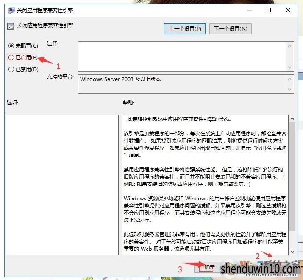Go to 上一个设置(P) previous setting
Screen dimensions: 303x280
coord(185,29)
